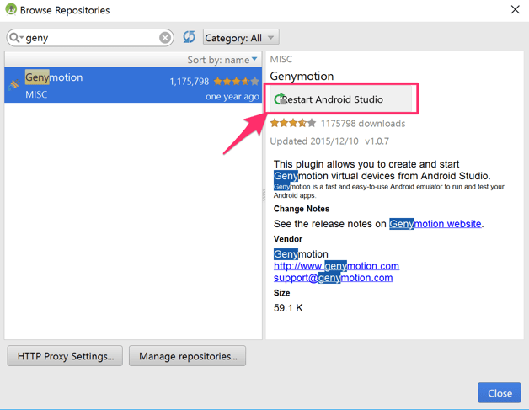The image size is (529, 410).
Task: Open the http://www.genymotion.com vendor link
Action: coord(336,266)
